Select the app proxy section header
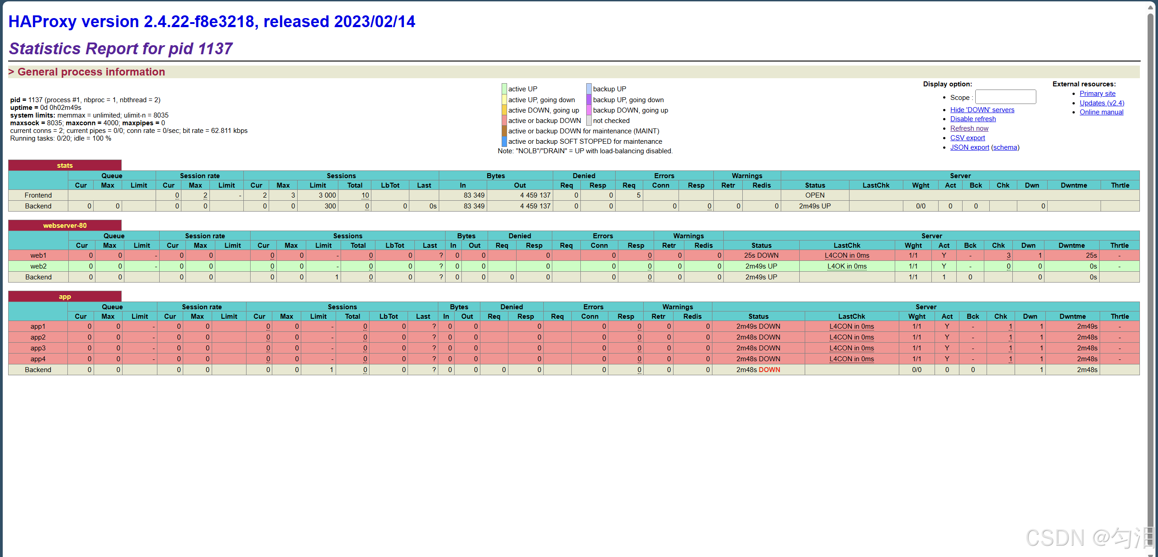 [65, 297]
